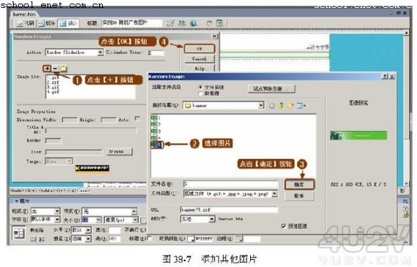Open the vertical alignment dropdown
Image resolution: width=417 pixels, height=267 pixels.
tap(81, 239)
